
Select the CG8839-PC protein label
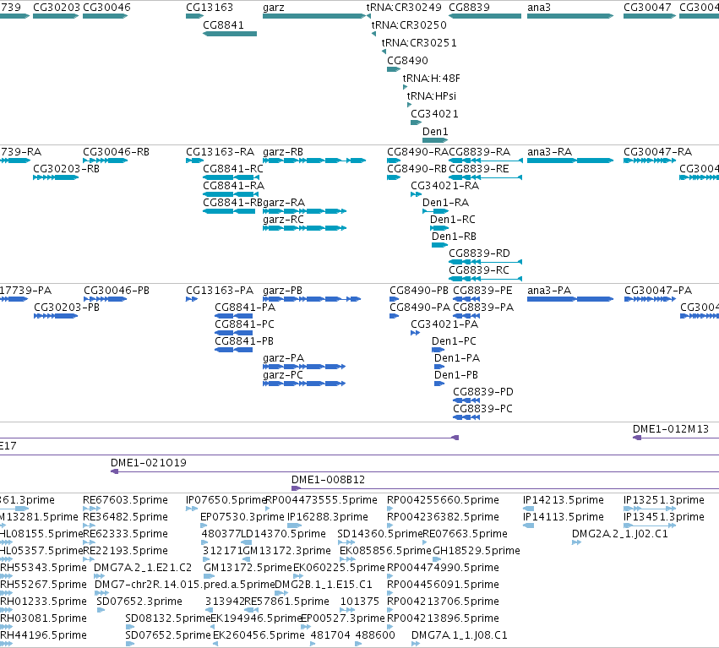tap(482, 409)
